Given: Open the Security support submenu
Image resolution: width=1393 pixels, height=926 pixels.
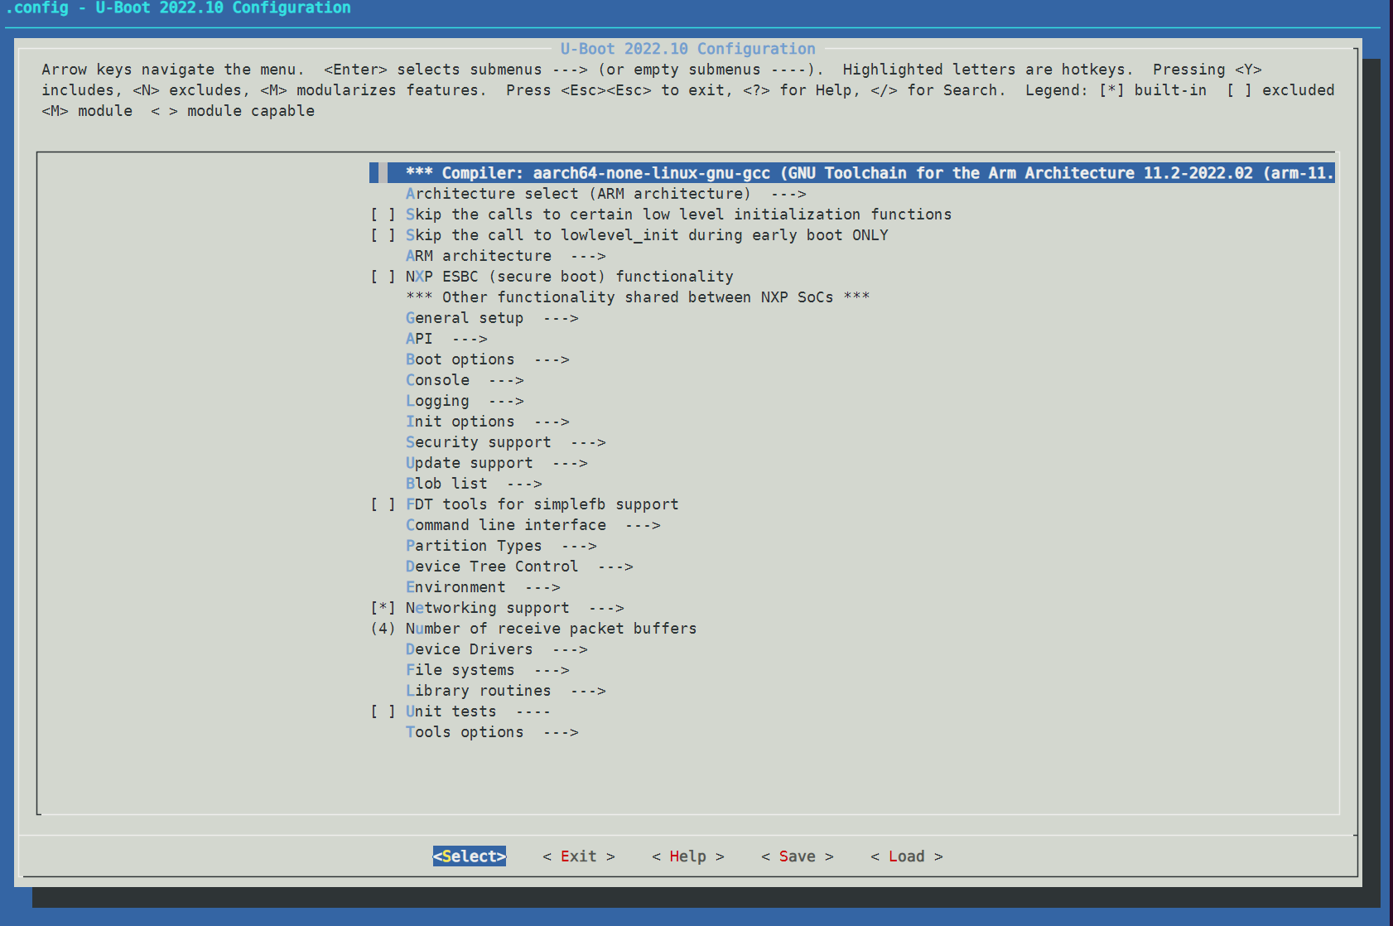Looking at the screenshot, I should [505, 442].
